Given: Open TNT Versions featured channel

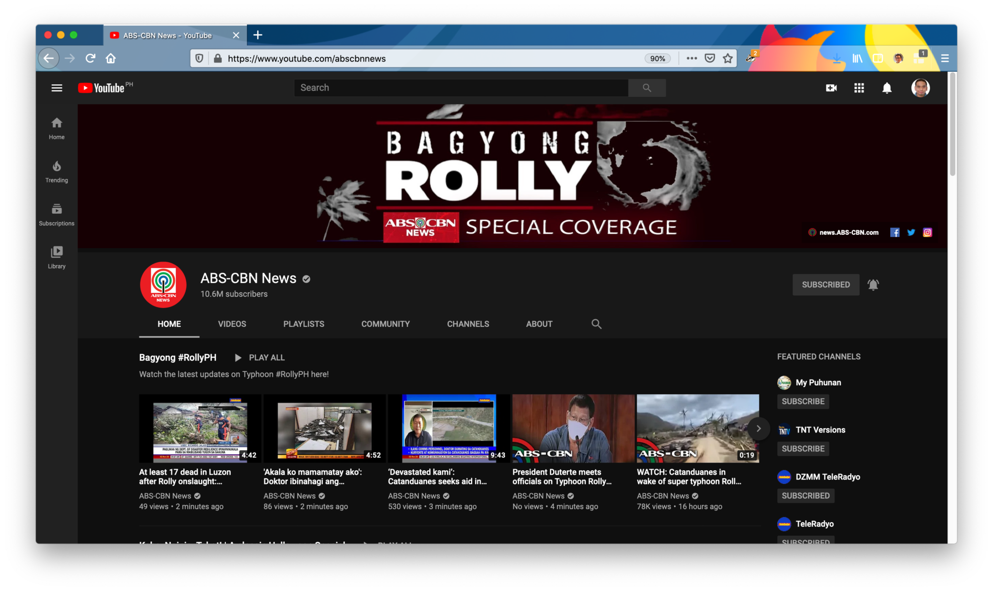Looking at the screenshot, I should pos(811,430).
